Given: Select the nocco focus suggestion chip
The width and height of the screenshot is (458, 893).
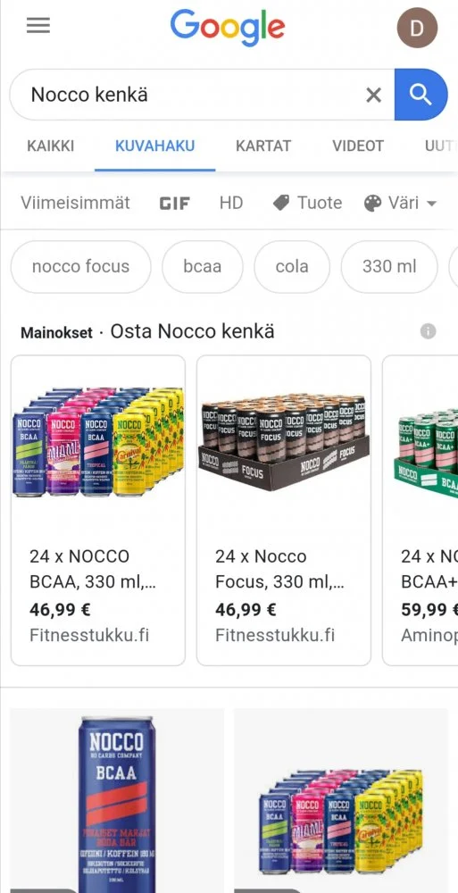Looking at the screenshot, I should point(81,266).
